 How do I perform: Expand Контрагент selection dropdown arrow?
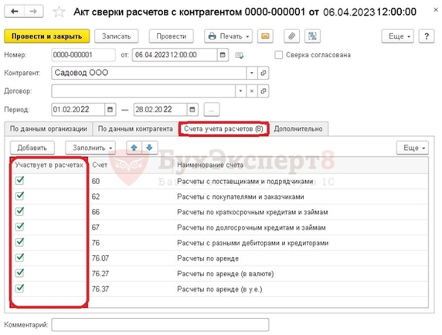tap(252, 73)
